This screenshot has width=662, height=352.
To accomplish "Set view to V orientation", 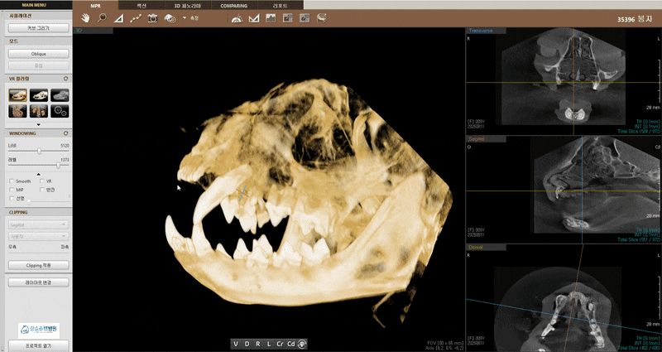I will tap(236, 344).
